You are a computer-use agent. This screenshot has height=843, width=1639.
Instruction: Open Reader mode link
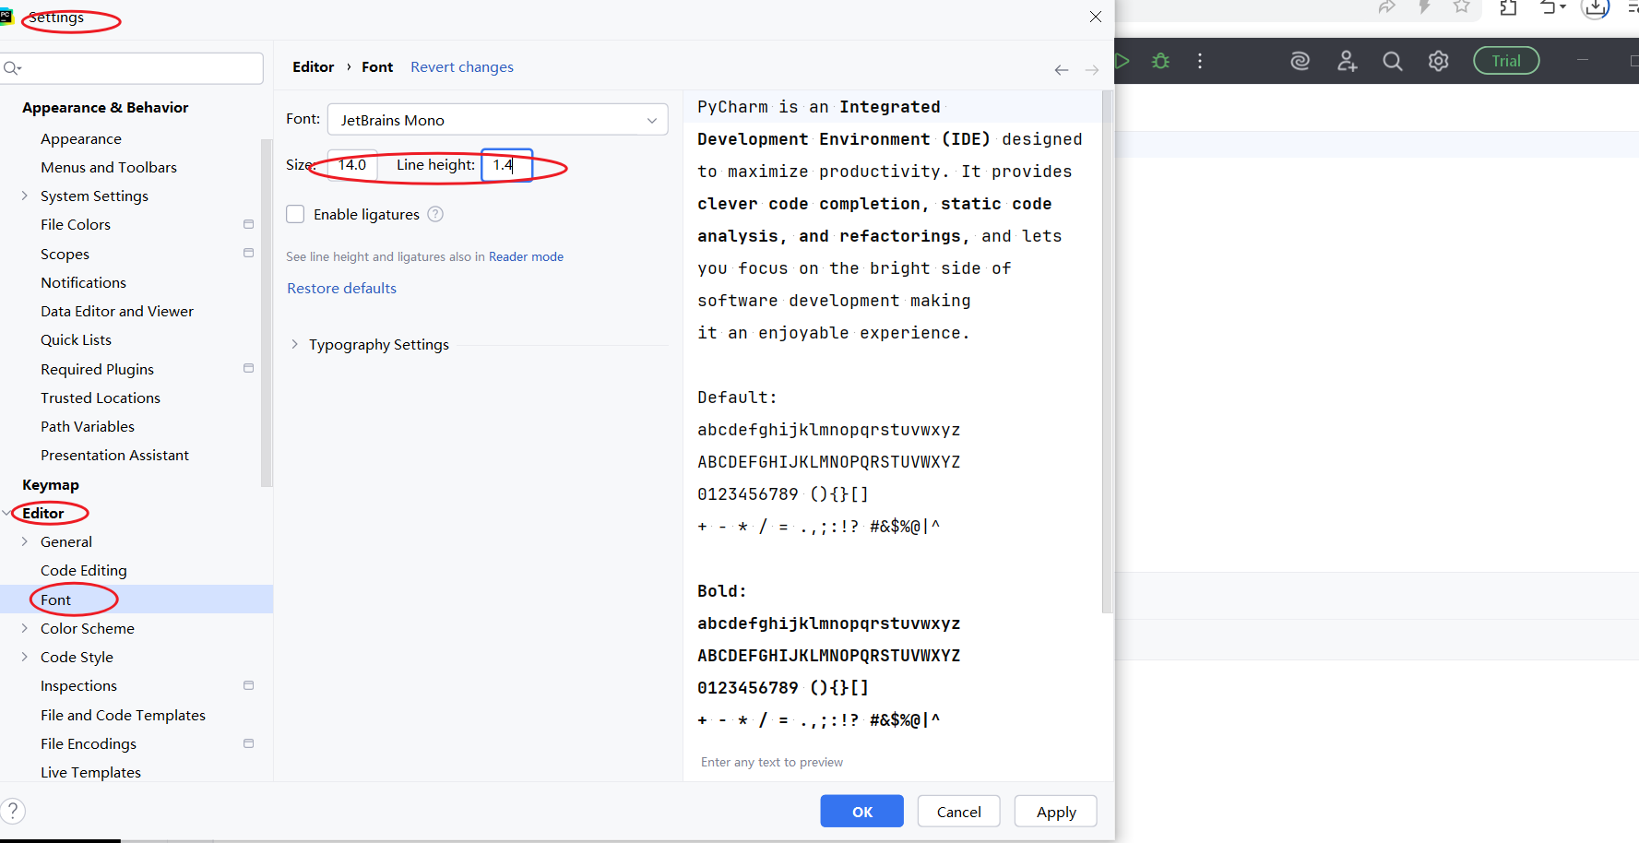click(526, 256)
